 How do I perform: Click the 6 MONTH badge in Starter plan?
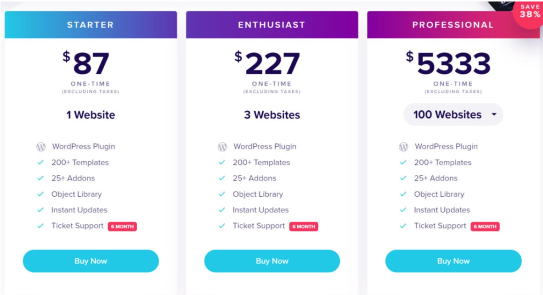coord(122,227)
